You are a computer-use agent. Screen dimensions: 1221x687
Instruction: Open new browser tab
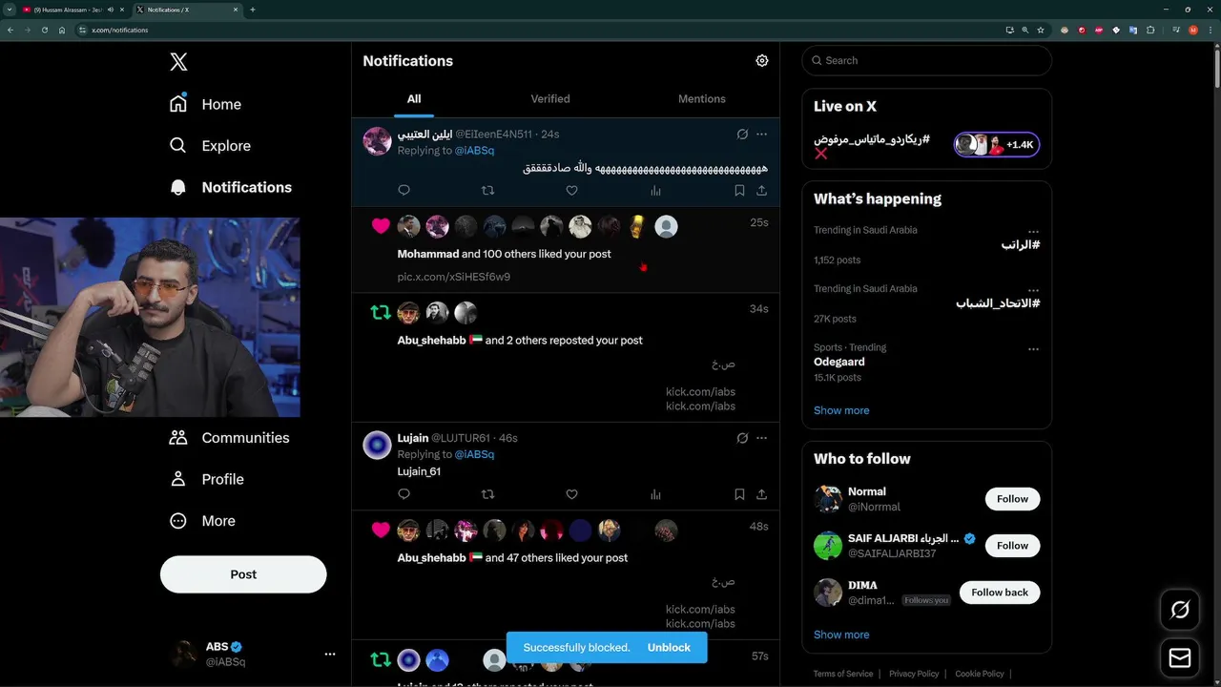pyautogui.click(x=253, y=10)
